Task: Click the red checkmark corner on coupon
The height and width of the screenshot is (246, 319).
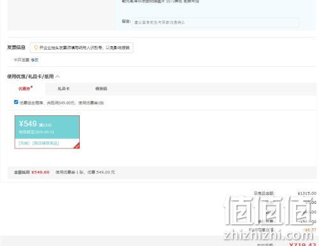Action: 77,145
